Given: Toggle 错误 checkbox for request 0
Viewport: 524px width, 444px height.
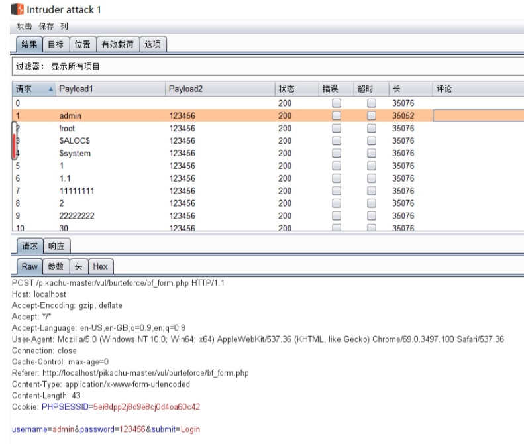Looking at the screenshot, I should tap(337, 103).
